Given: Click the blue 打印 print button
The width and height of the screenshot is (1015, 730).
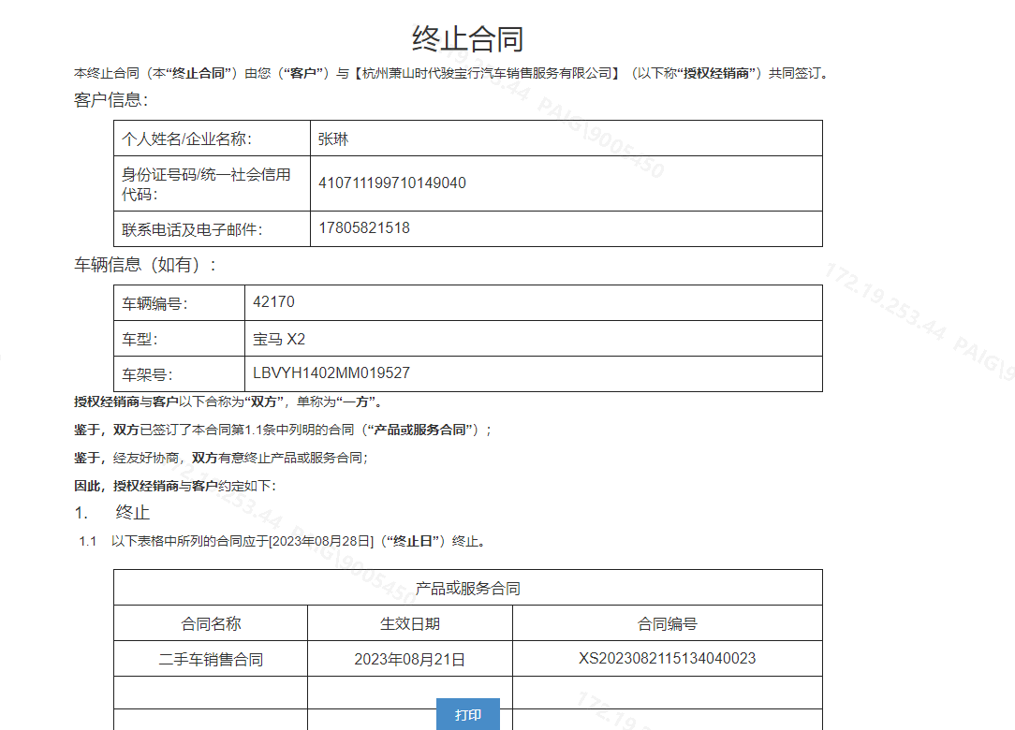Looking at the screenshot, I should click(468, 714).
